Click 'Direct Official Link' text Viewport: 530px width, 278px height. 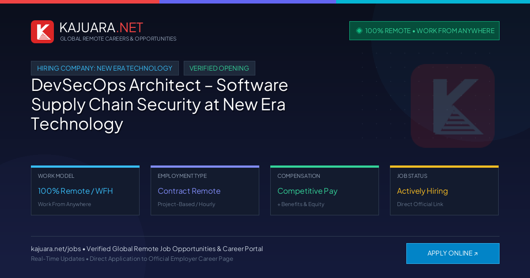pos(420,204)
